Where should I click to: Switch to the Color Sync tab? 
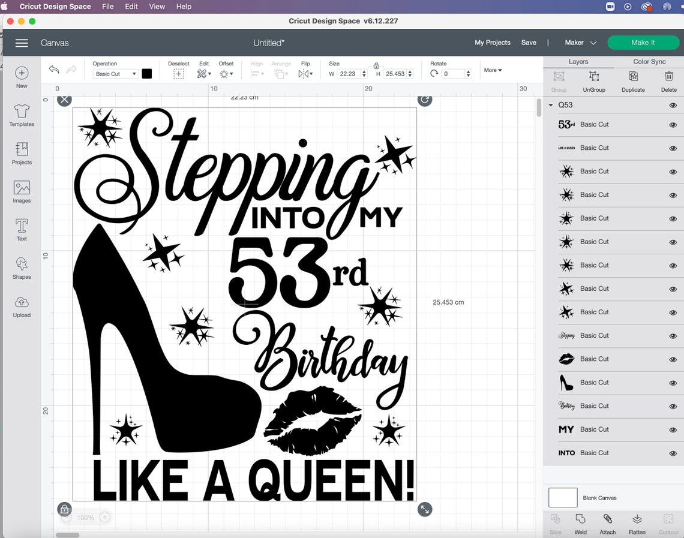649,61
